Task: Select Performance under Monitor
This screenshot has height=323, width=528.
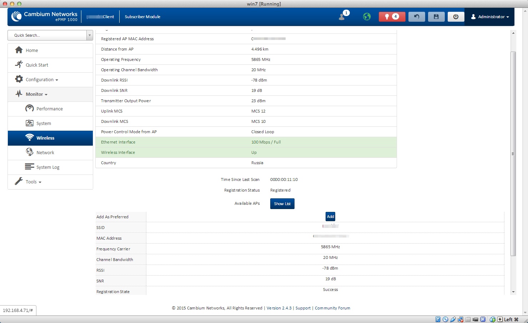Action: [49, 109]
